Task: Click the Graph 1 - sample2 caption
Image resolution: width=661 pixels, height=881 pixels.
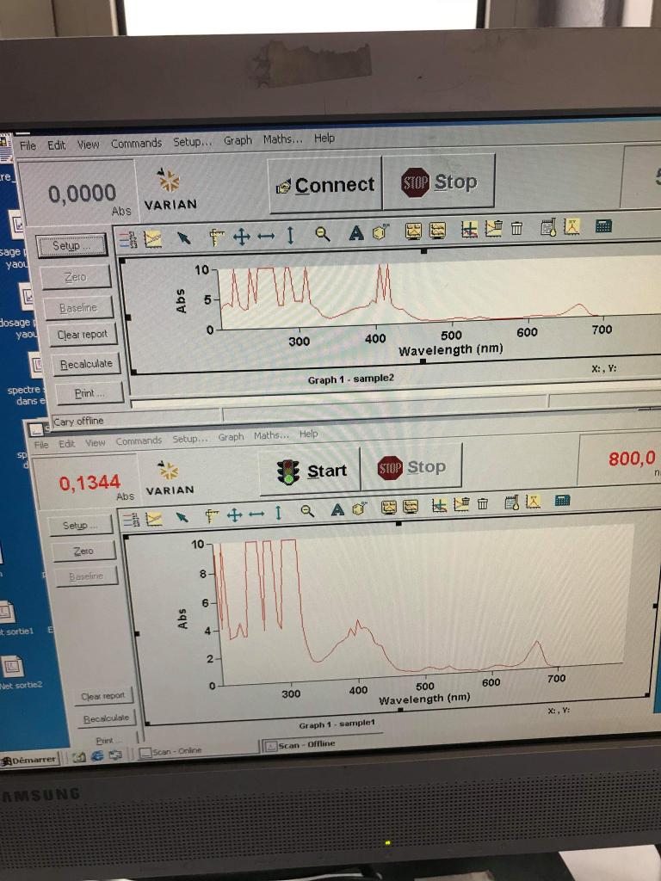Action: (x=351, y=379)
